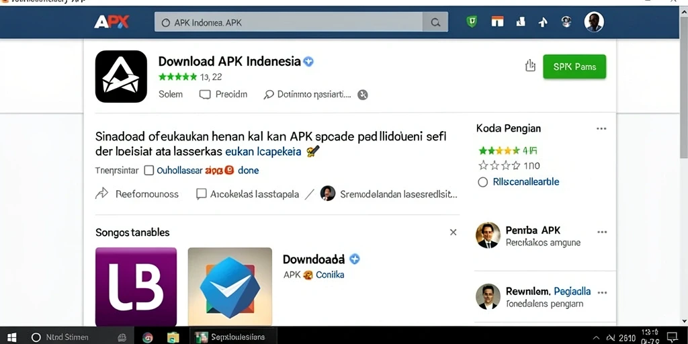The height and width of the screenshot is (344, 688).
Task: Click the blue Pegialla link
Action: click(x=572, y=292)
